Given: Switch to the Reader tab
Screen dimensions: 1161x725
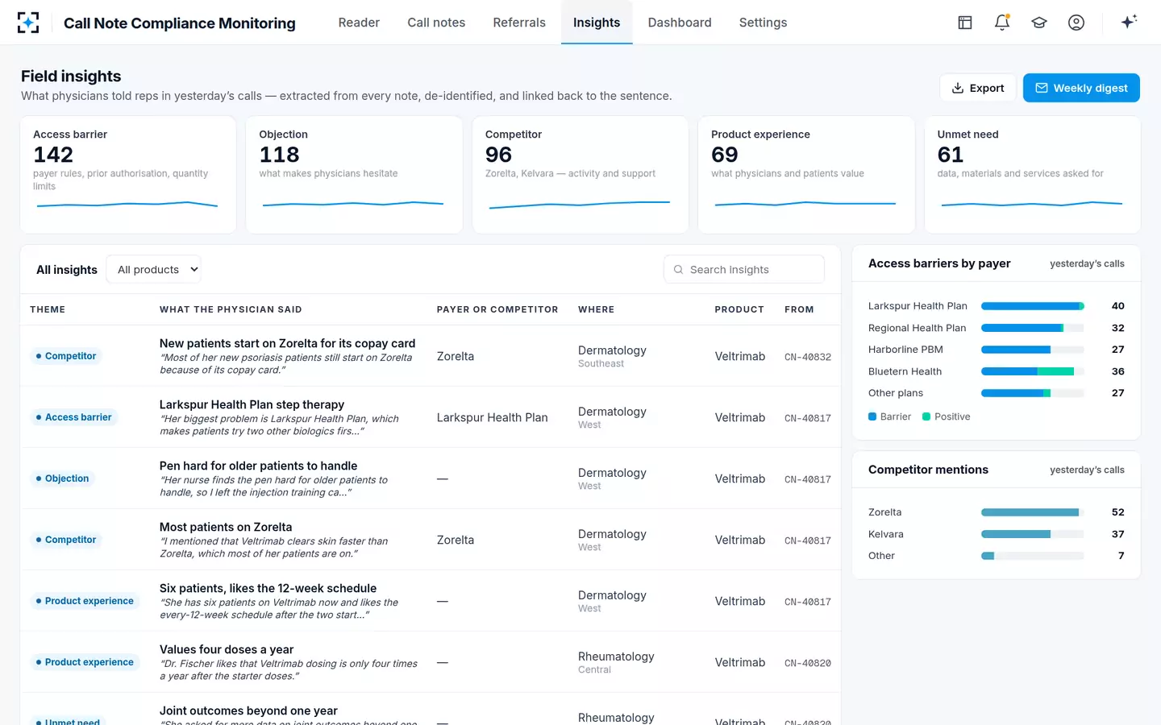Looking at the screenshot, I should point(359,23).
